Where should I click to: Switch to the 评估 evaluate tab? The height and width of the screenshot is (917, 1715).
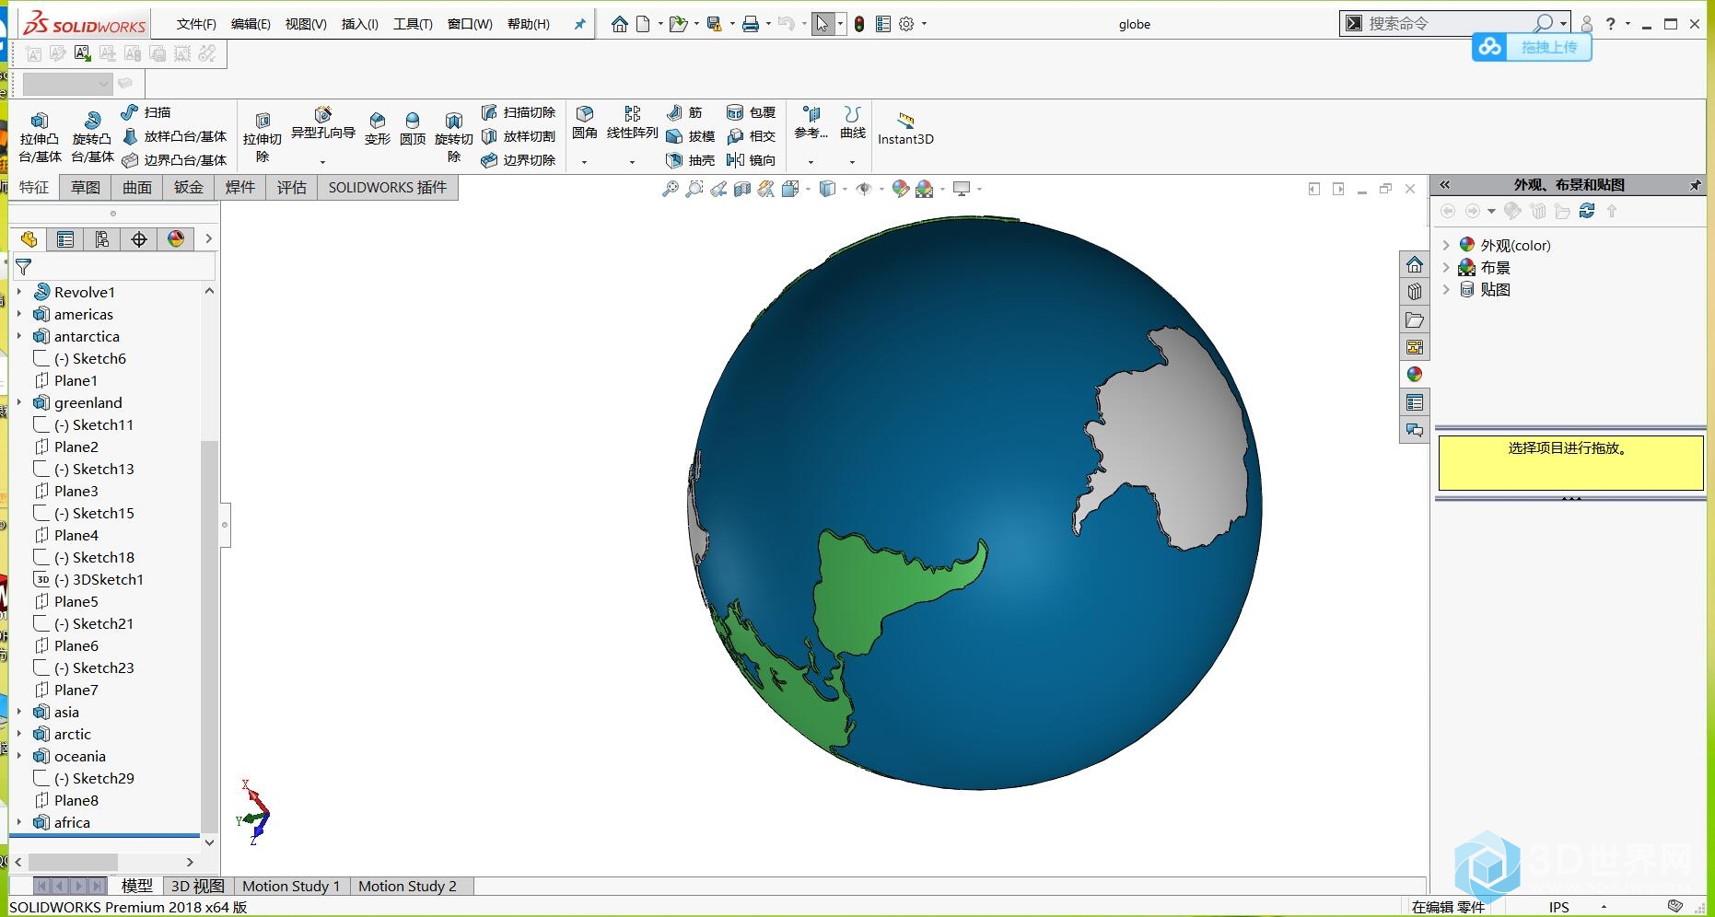point(292,188)
